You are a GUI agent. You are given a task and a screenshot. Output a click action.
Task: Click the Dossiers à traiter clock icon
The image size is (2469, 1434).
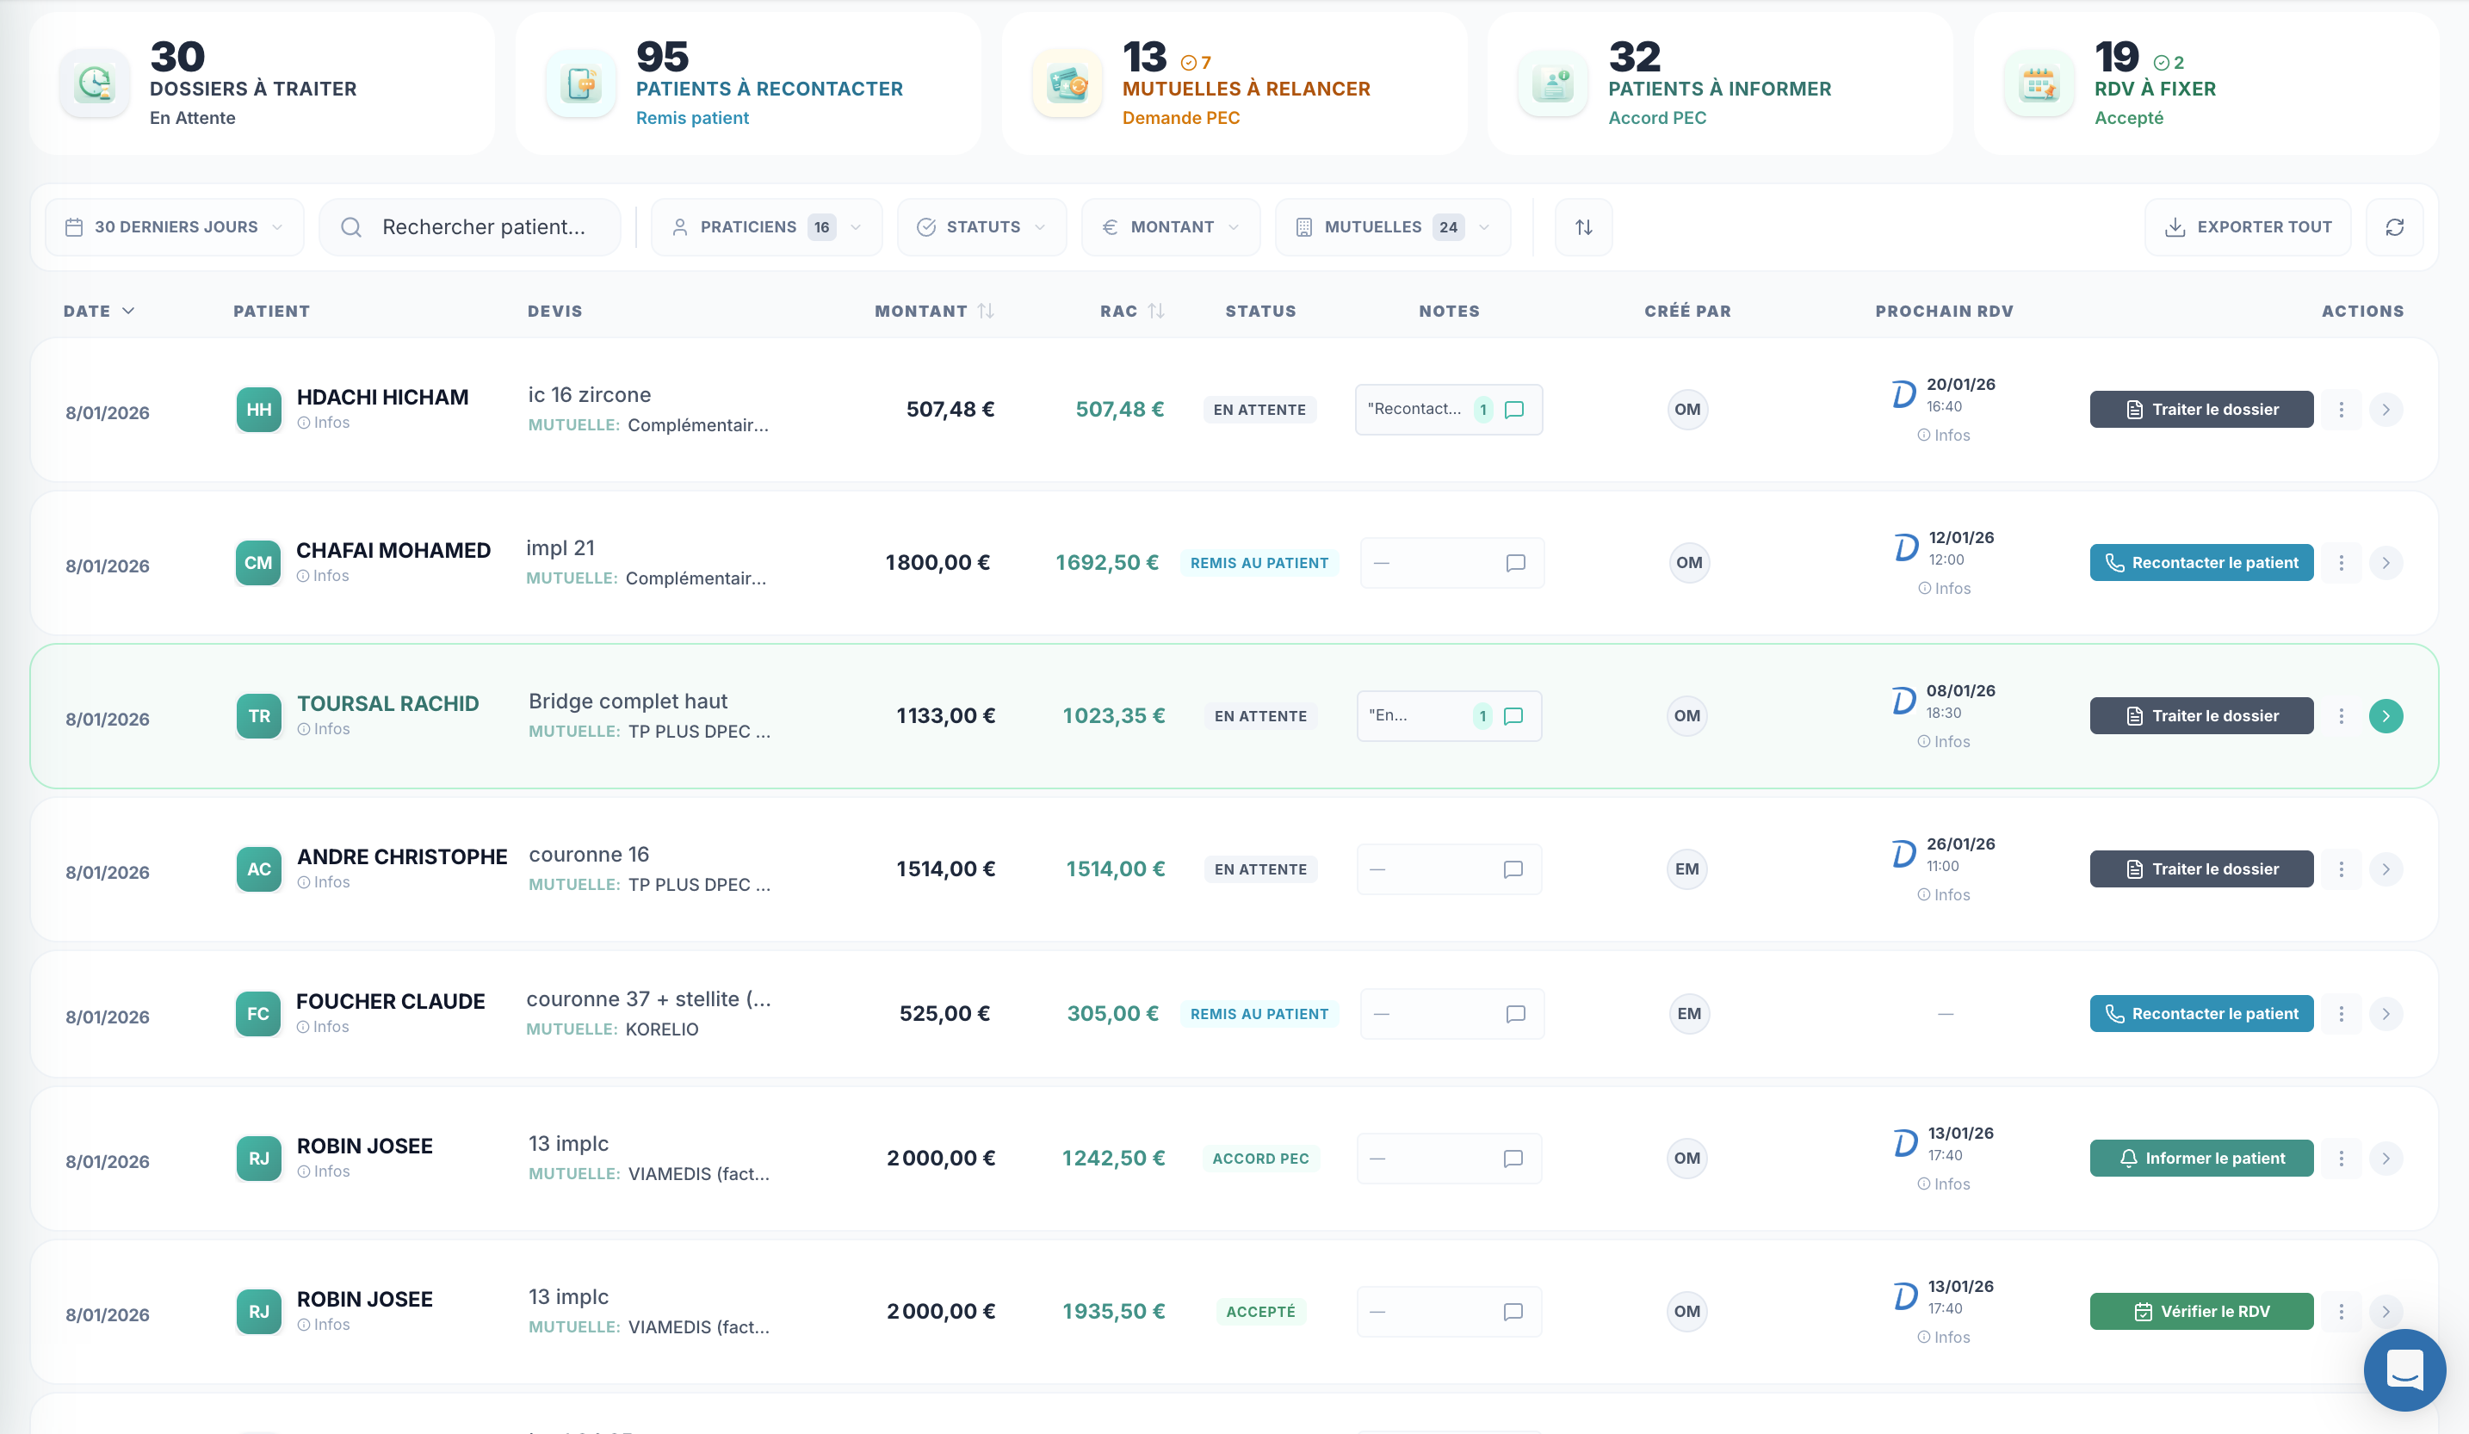click(x=95, y=84)
